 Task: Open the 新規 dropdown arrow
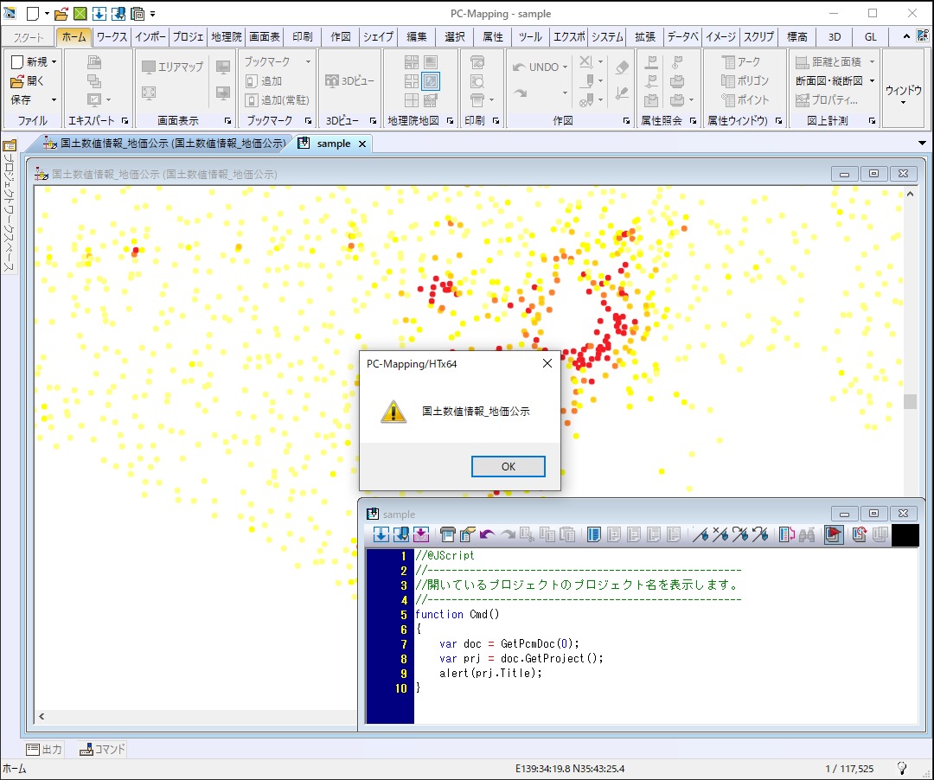point(54,62)
